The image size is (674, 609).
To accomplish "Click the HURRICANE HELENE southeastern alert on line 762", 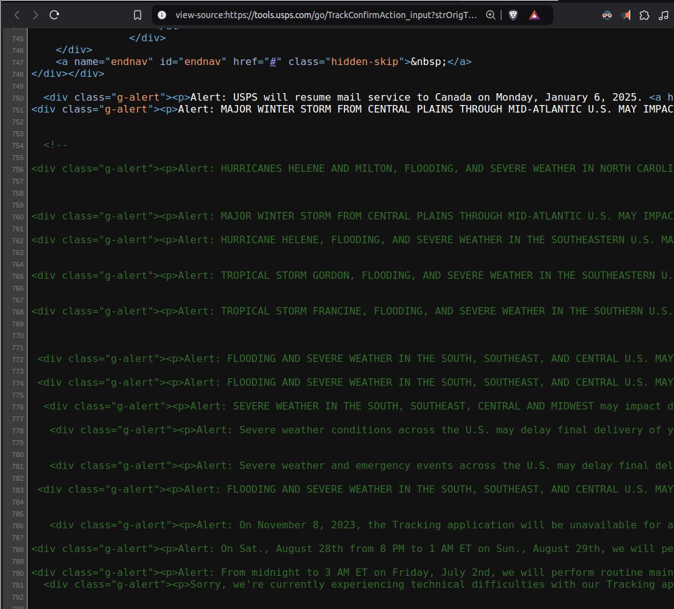I will [352, 240].
